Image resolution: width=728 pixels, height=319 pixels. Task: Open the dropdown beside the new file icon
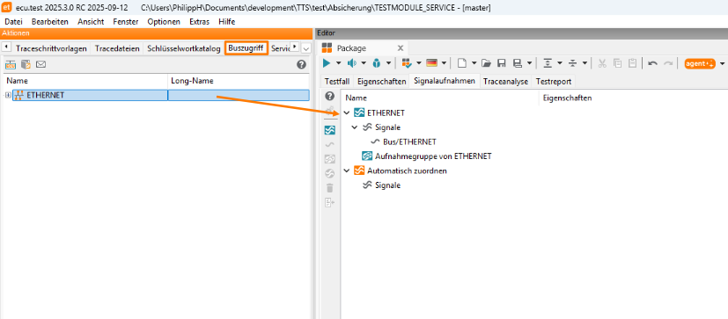point(474,63)
